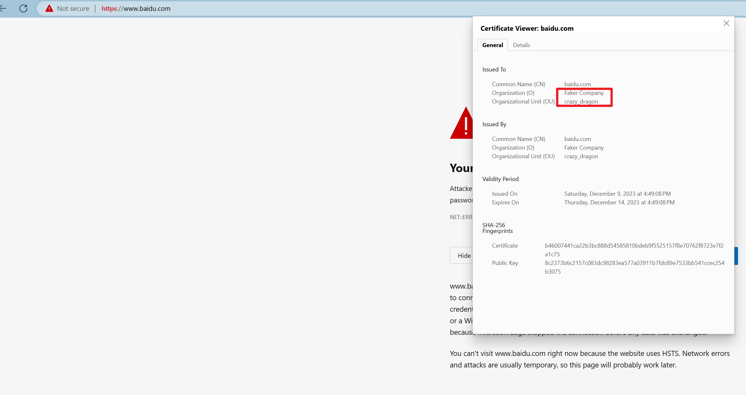Screen dimensions: 746x395
Task: Click the Issued By heading
Action: coord(494,124)
